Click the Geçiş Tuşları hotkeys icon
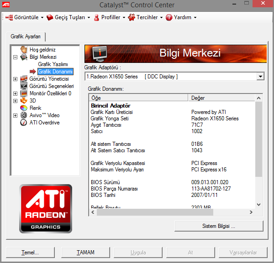The height and width of the screenshot is (263, 274). [x=50, y=17]
